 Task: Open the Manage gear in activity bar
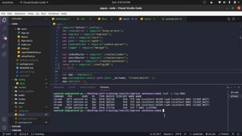tap(4, 128)
